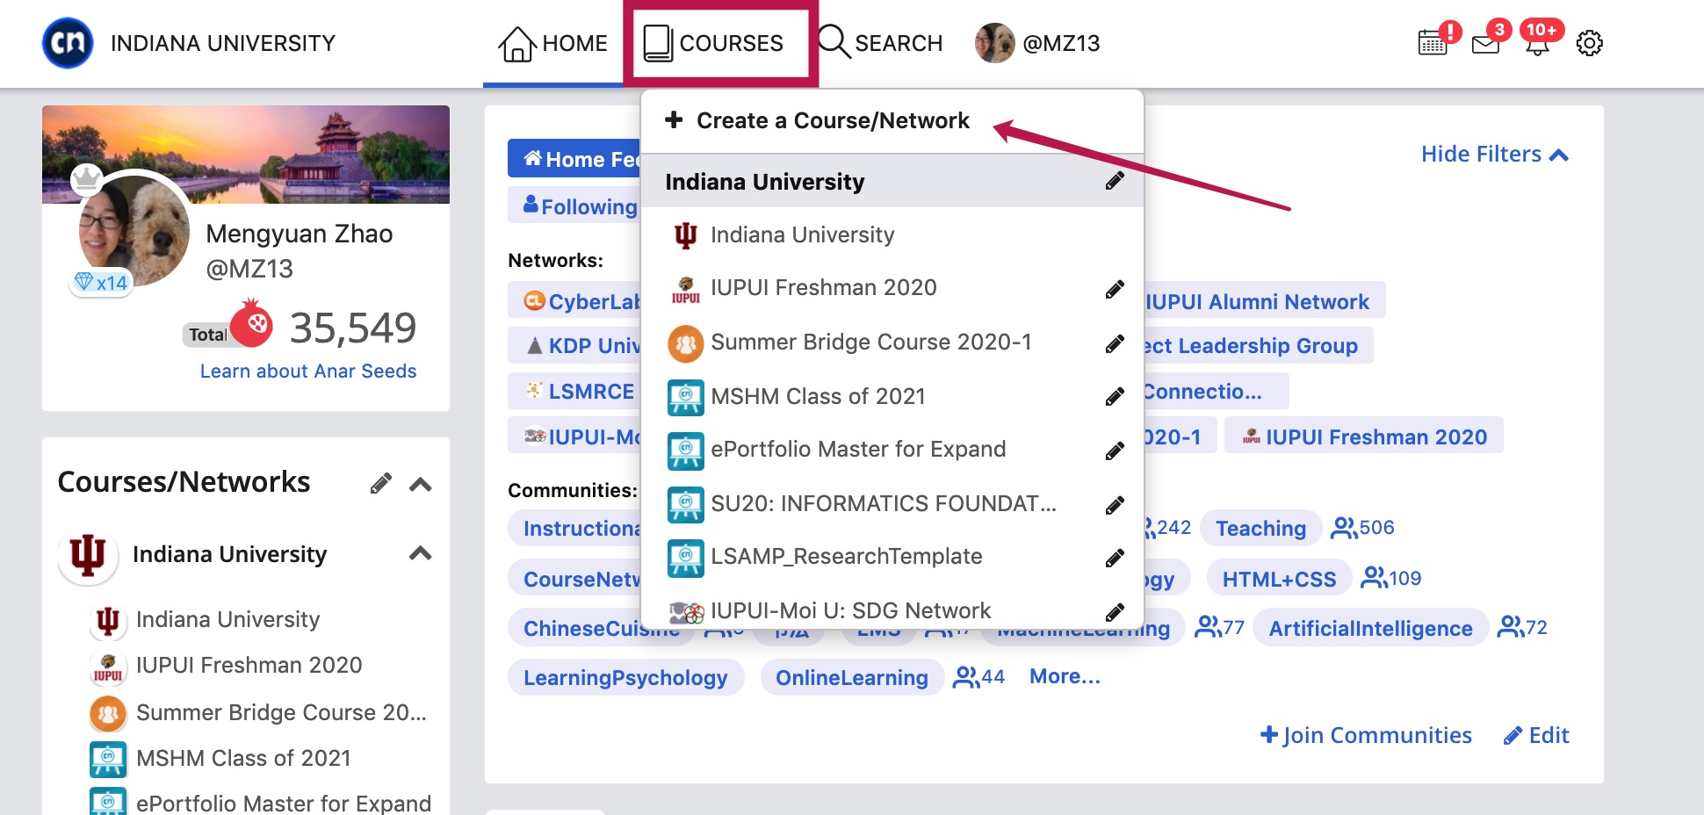Image resolution: width=1704 pixels, height=815 pixels.
Task: Collapse the Indiana University course list
Action: coord(422,554)
